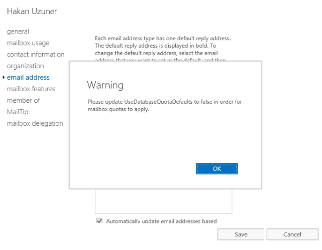Go to contact information section
Screen dimensions: 322x250
(x=36, y=55)
